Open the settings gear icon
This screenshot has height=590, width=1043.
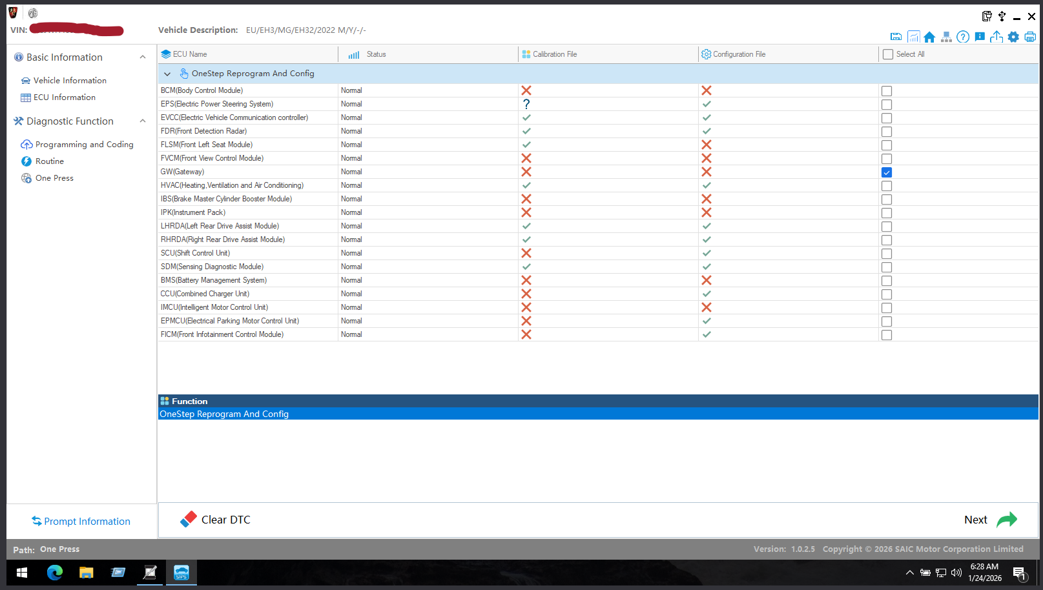[x=1013, y=37]
